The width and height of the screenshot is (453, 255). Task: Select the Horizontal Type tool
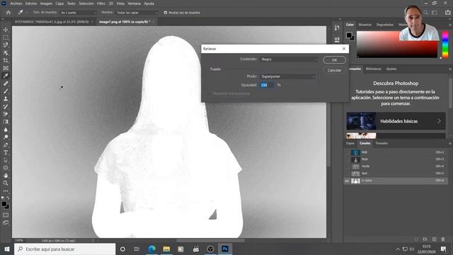coord(6,152)
